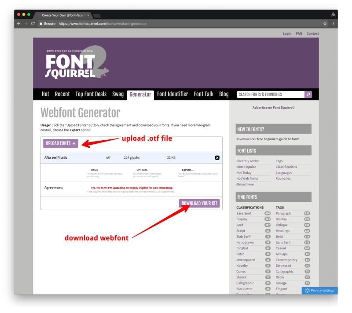This screenshot has height=313, width=352.
Task: Open the Blog nav item
Action: coord(224,94)
